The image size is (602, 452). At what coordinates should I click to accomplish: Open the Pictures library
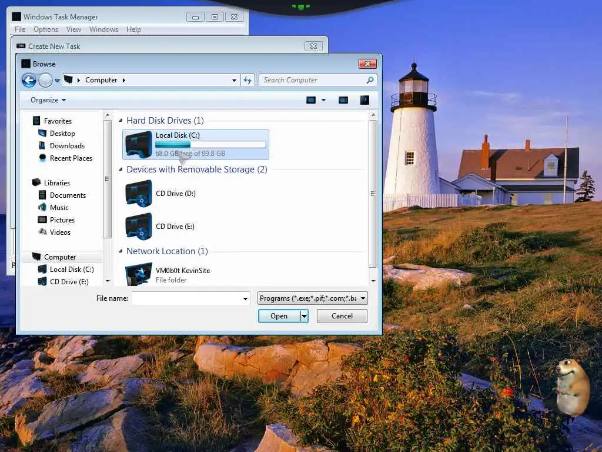tap(62, 220)
